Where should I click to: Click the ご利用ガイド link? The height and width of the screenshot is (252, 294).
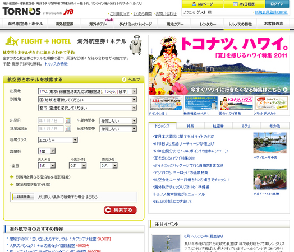click(120, 13)
